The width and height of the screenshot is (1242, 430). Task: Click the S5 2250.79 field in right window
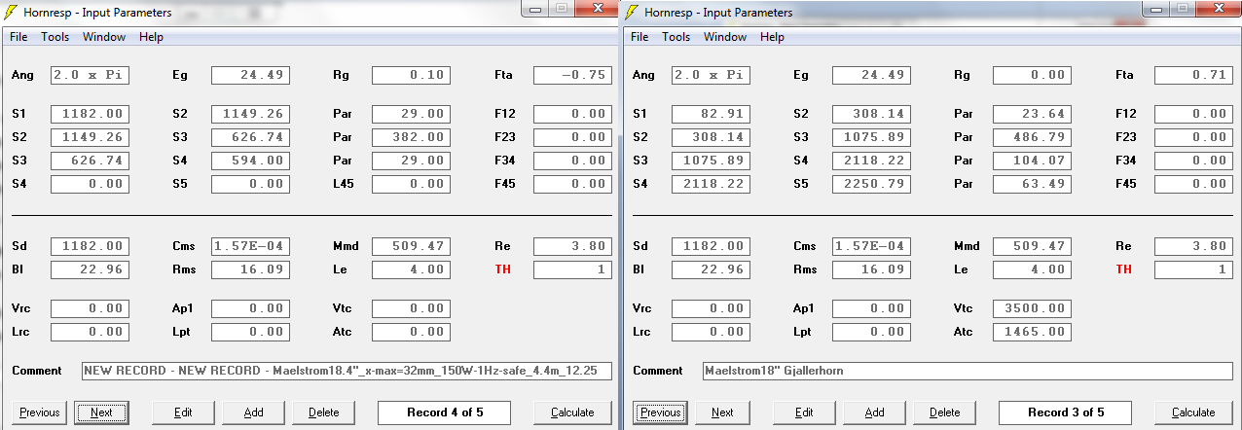point(871,184)
